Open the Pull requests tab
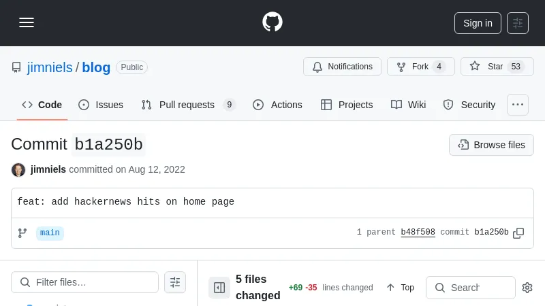The image size is (545, 306). pos(187,105)
